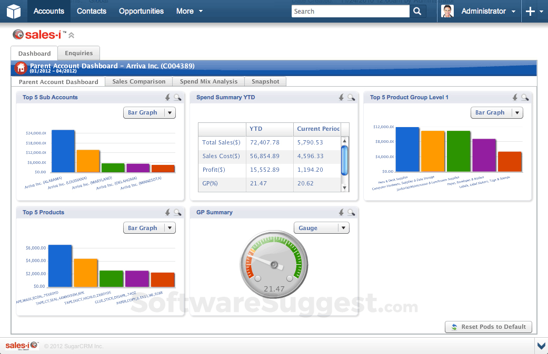Open the Gauge chart type dropdown

click(x=343, y=228)
